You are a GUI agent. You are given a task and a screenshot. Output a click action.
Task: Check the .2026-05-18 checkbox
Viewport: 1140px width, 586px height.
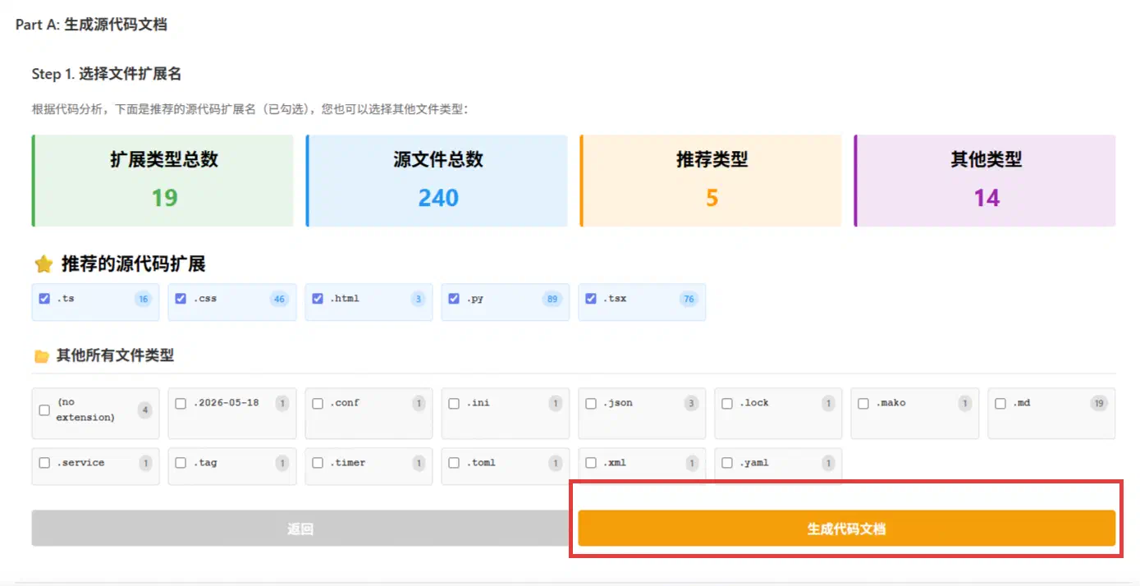(181, 403)
